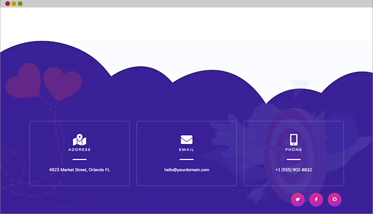Call the +1 (555) 902-8832 number
373x214 pixels.
click(293, 170)
